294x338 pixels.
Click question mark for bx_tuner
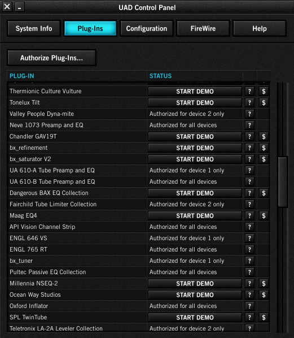tap(249, 261)
